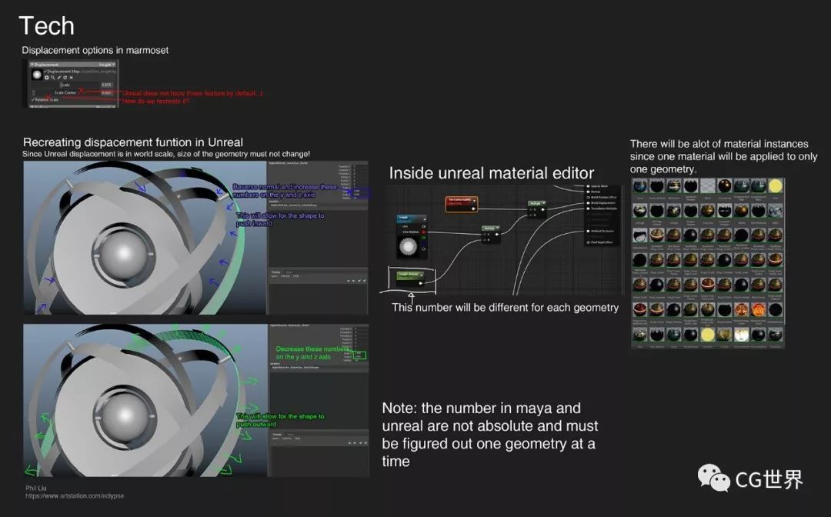Click the Scale Center value field
This screenshot has width=831, height=517.
click(106, 92)
